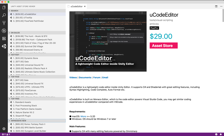Click the pink Asset Store button

(164, 45)
